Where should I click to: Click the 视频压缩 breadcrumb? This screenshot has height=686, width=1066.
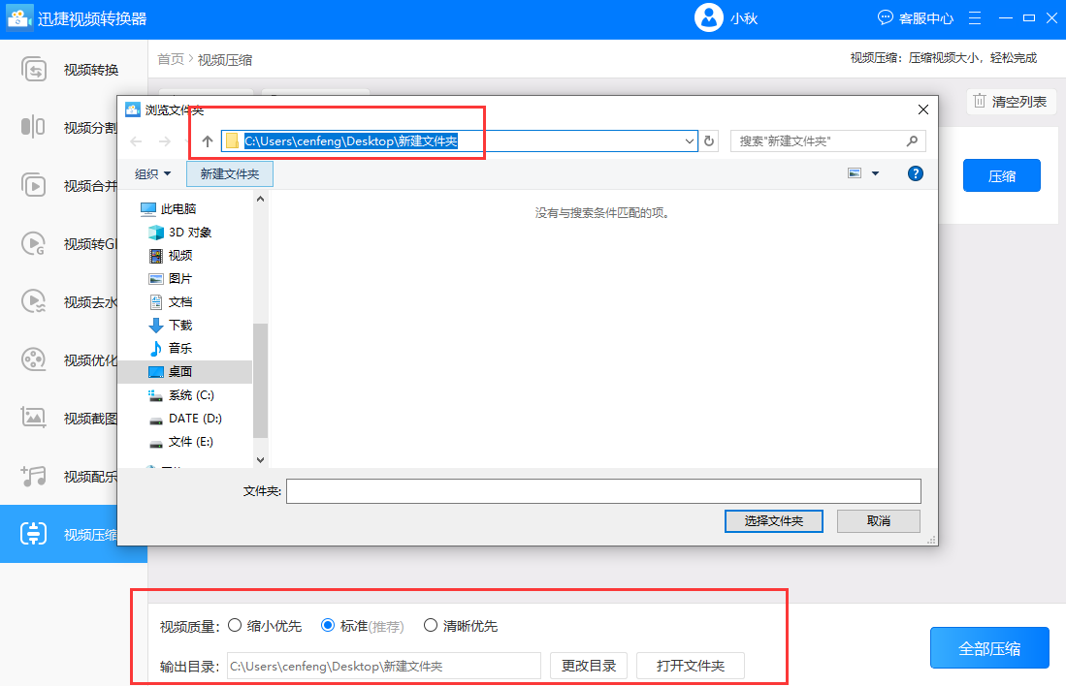[225, 60]
